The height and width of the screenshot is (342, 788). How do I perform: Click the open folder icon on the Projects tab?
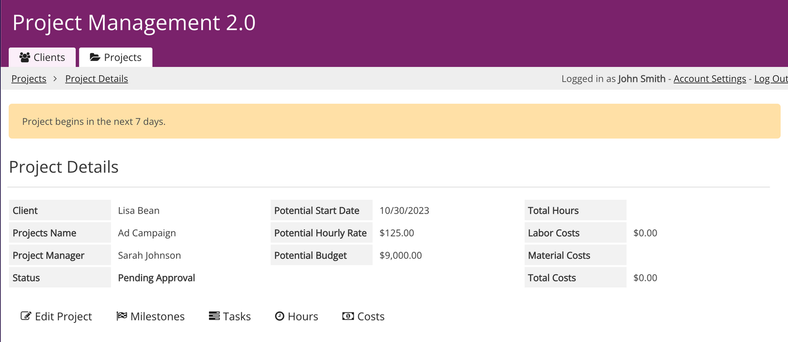[95, 57]
